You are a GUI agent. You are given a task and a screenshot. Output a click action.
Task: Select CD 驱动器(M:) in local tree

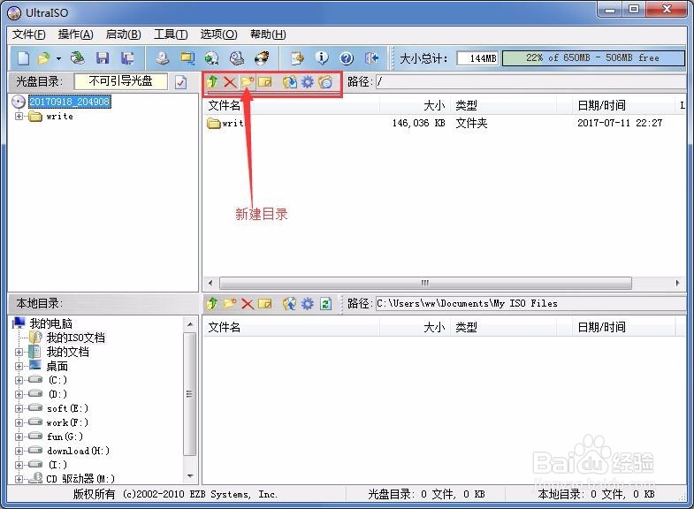coord(80,479)
